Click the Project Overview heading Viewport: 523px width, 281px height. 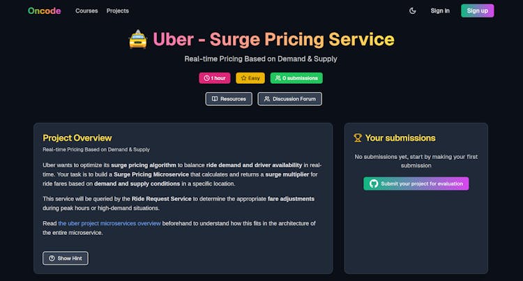point(77,138)
